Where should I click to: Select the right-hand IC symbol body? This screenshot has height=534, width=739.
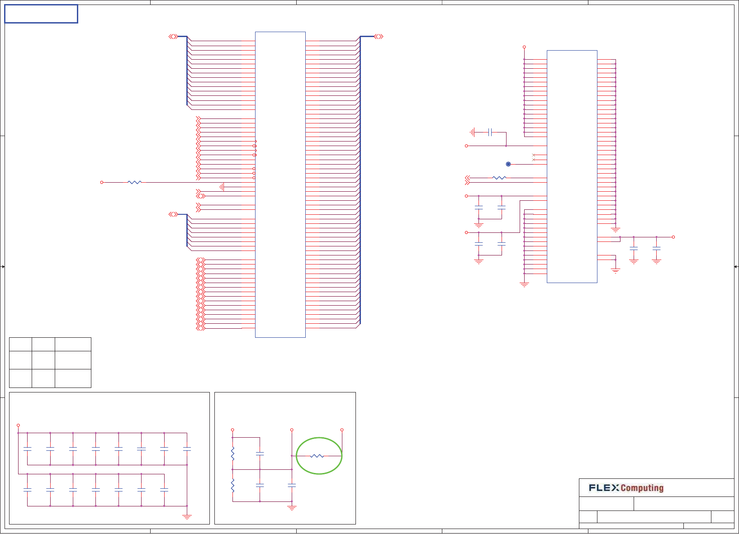[x=572, y=166]
